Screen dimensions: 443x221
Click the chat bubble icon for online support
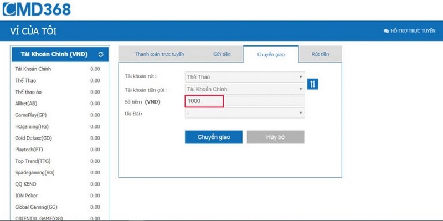pos(386,31)
